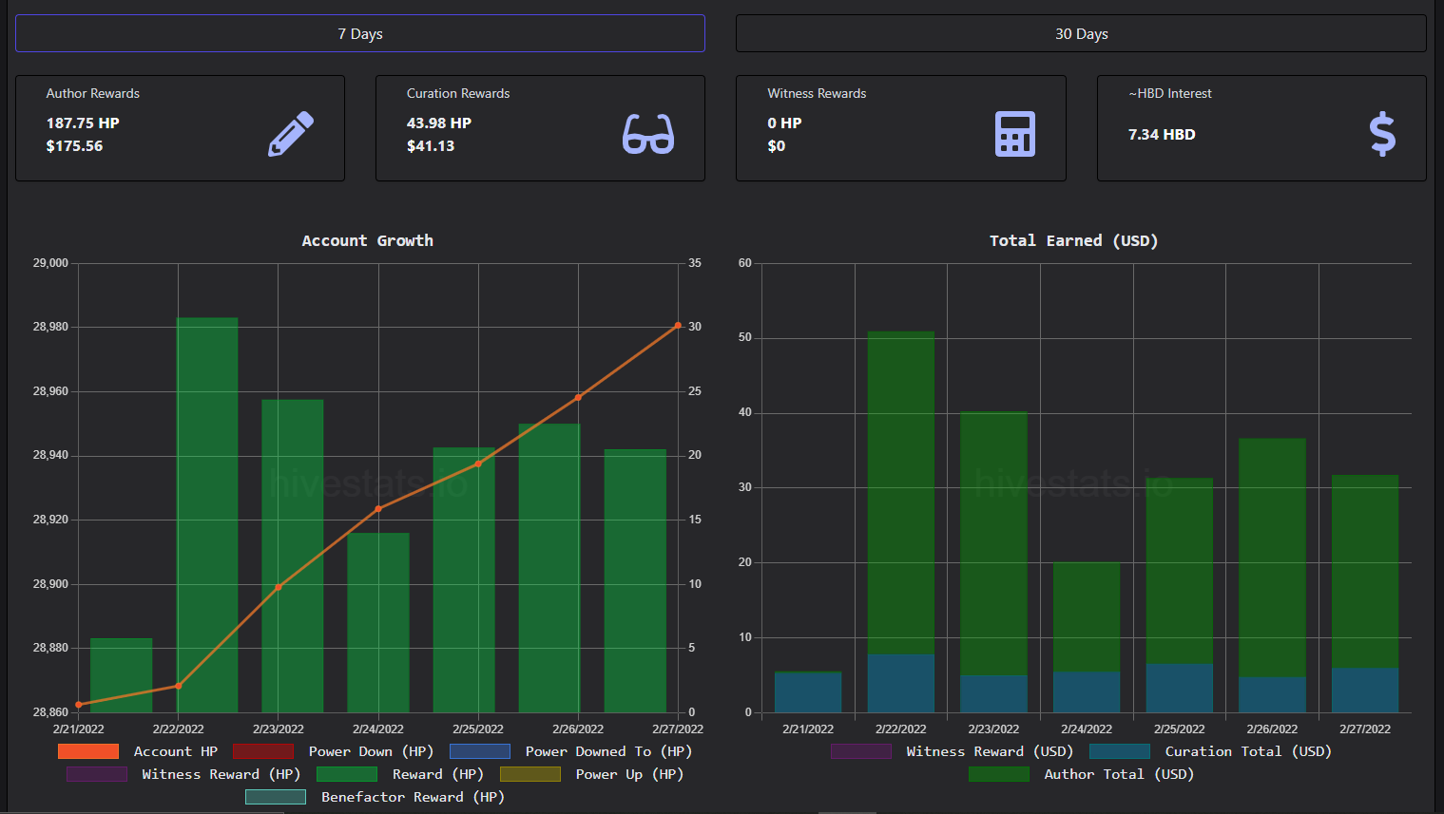The width and height of the screenshot is (1444, 814).
Task: Hide the Witness Reward (USD) series
Action: coord(952,751)
